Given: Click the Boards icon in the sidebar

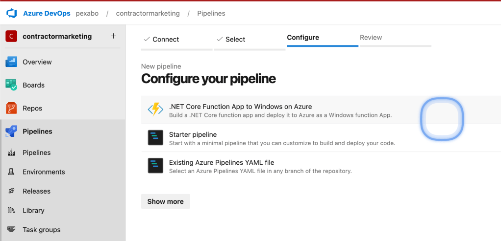Looking at the screenshot, I should click(x=11, y=85).
